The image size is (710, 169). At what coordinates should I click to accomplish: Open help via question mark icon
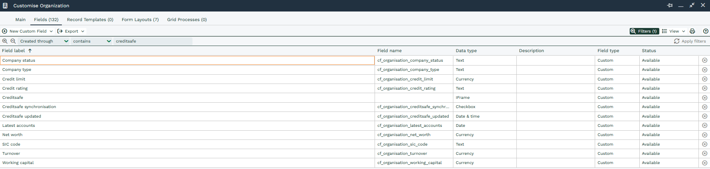click(x=705, y=31)
